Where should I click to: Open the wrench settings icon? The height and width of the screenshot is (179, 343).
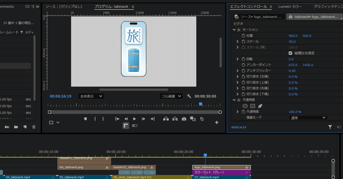[189, 96]
